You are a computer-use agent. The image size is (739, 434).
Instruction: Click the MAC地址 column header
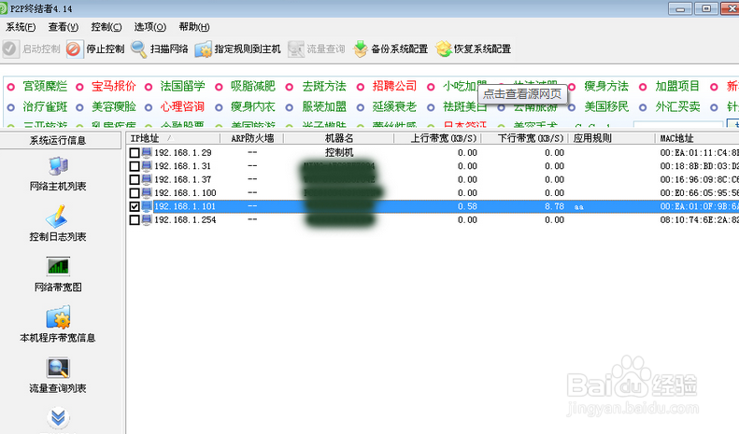[x=697, y=138]
